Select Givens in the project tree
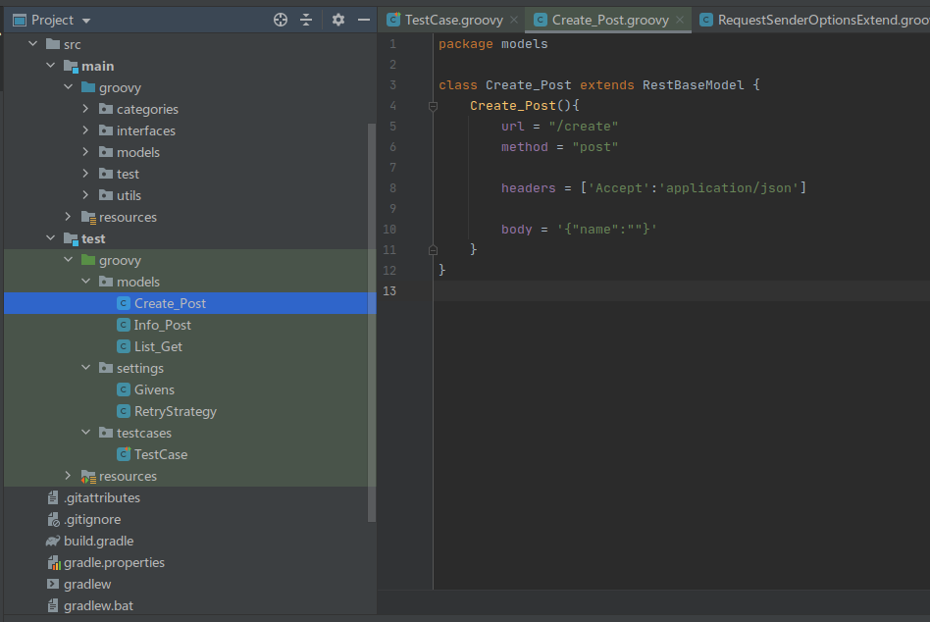Viewport: 930px width, 622px height. 154,389
